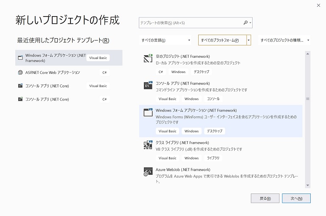This screenshot has width=326, height=216.
Task: Select コンソール アプリ (.NET Framework) template title
Action: coord(183,83)
